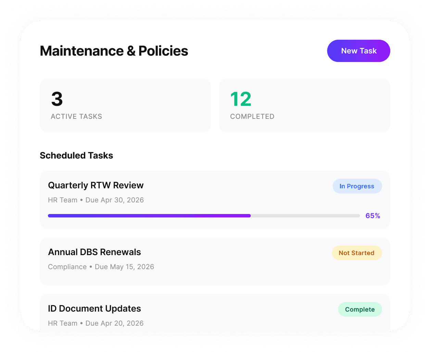The height and width of the screenshot is (352, 430).
Task: Click the New Task button
Action: 358,51
